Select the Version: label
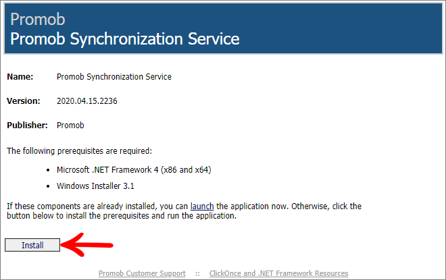The image size is (446, 280). point(24,101)
